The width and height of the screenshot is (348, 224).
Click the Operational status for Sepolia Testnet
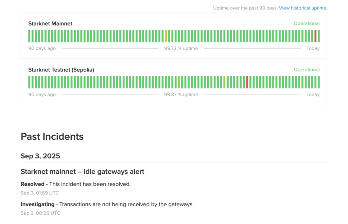pos(307,70)
